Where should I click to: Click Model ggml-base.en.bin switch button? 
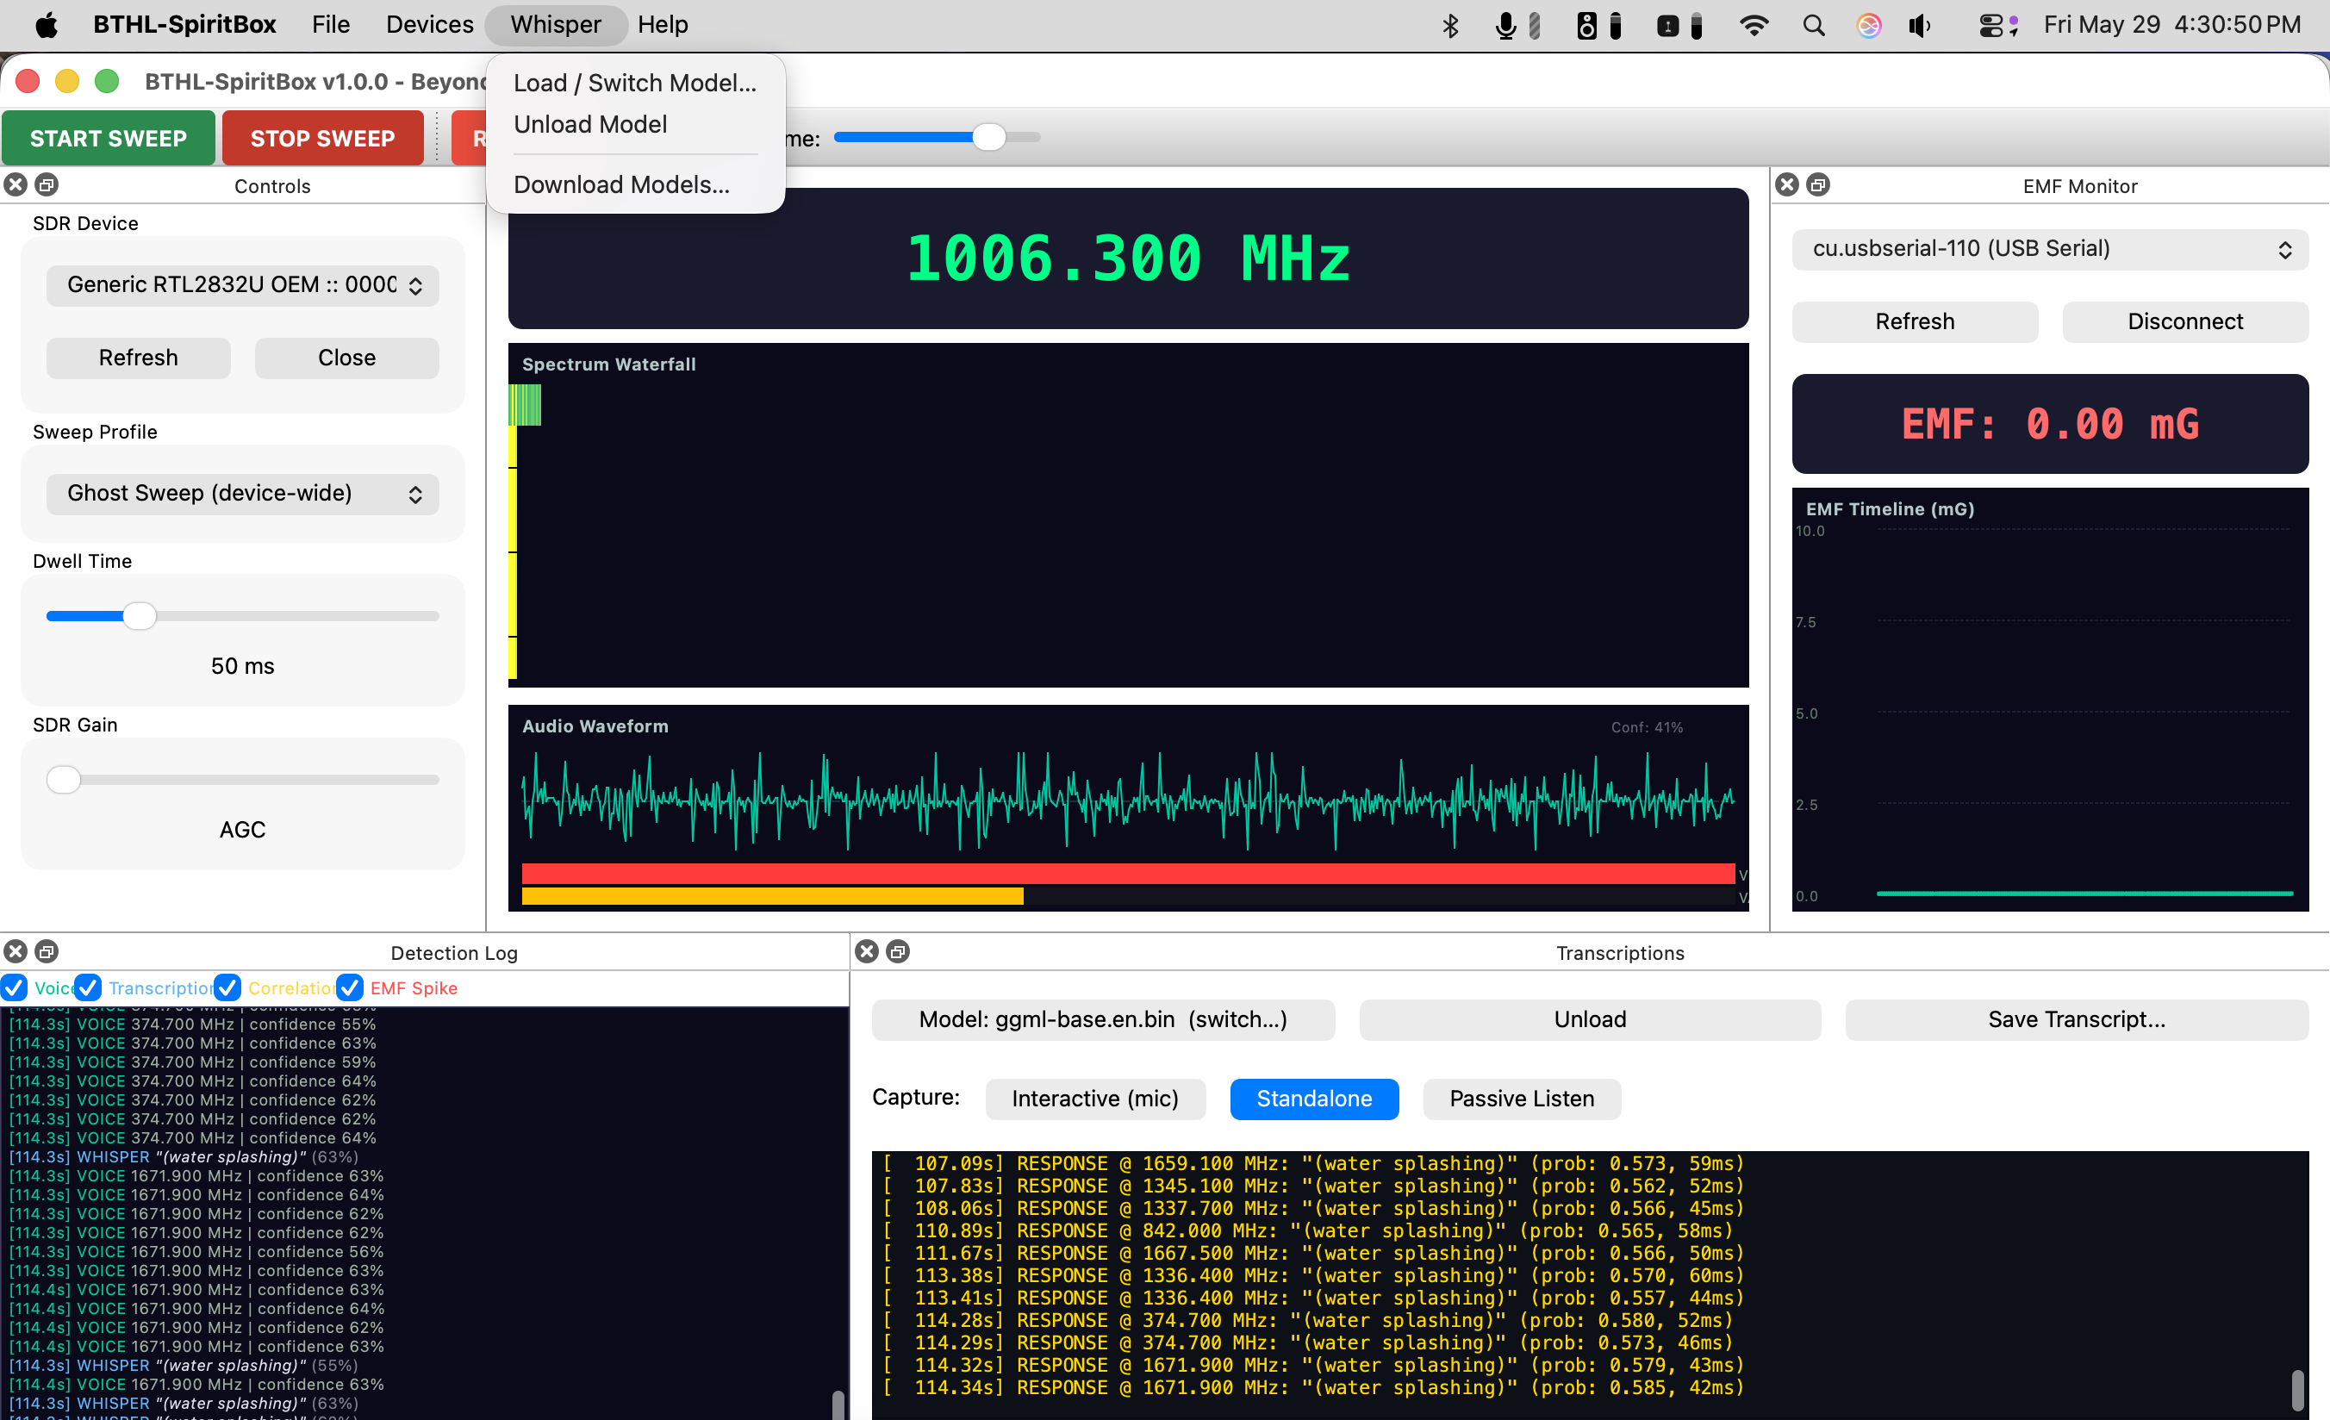pos(1103,1019)
